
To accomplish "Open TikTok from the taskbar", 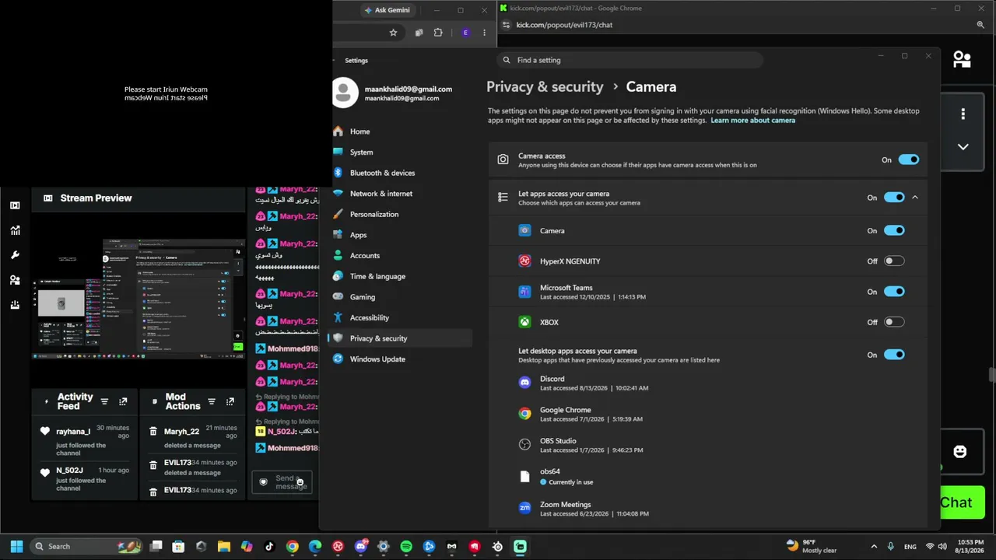I will pyautogui.click(x=269, y=547).
